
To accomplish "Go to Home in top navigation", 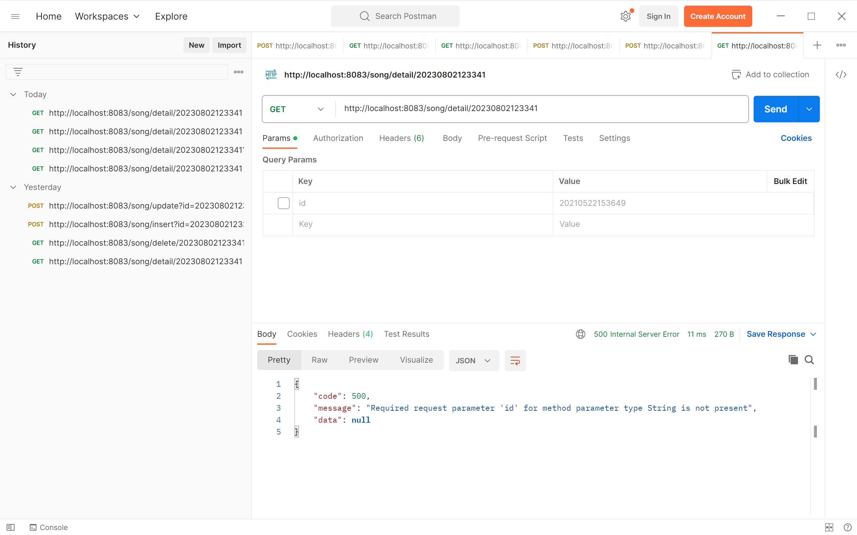I will [x=49, y=16].
